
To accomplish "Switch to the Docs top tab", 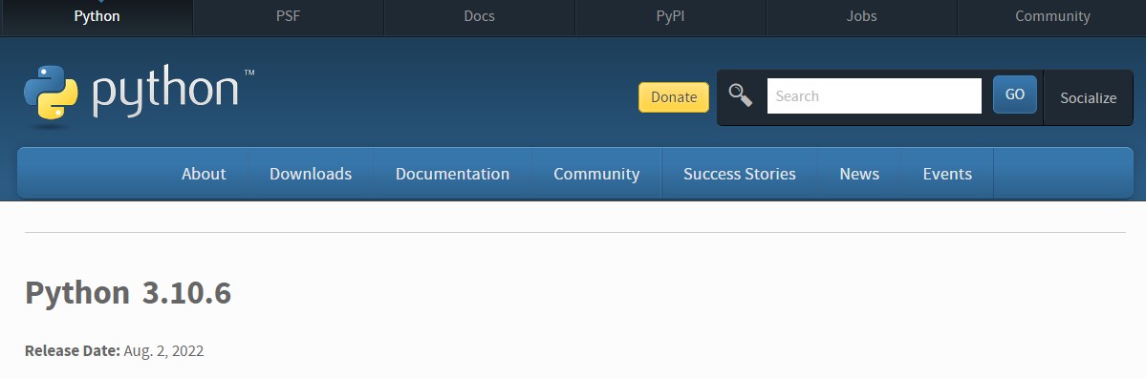I will [x=480, y=16].
